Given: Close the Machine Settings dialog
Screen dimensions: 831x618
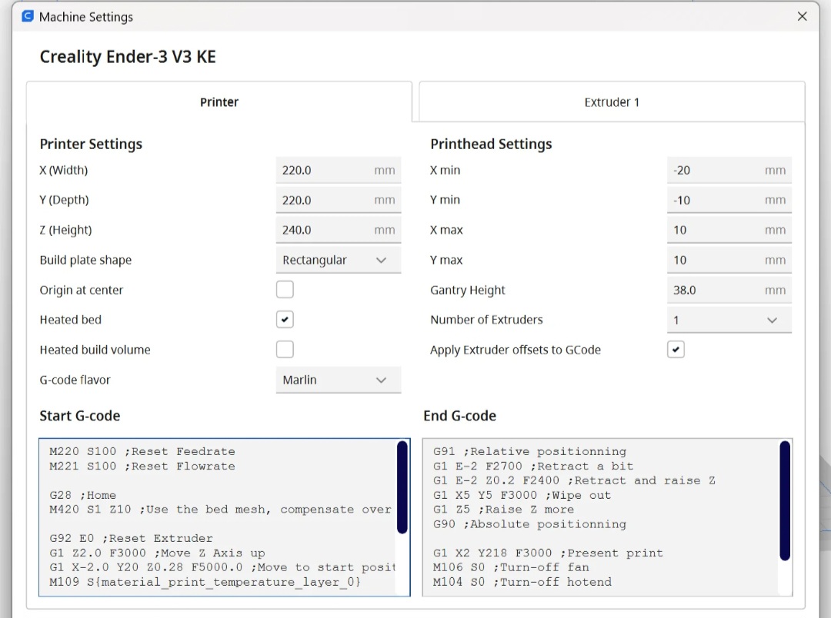Looking at the screenshot, I should coord(803,16).
